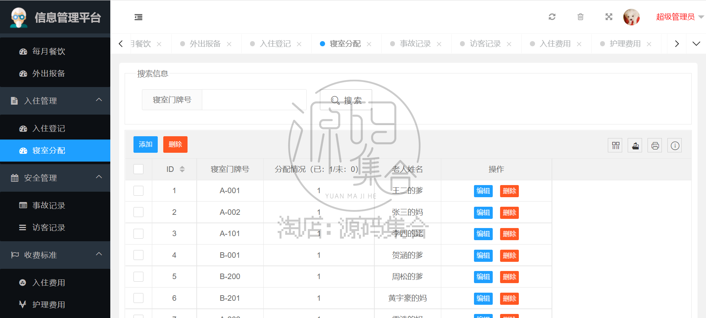Screen dimensions: 706x318
Task: Delete the A-101 row
Action: click(x=509, y=234)
